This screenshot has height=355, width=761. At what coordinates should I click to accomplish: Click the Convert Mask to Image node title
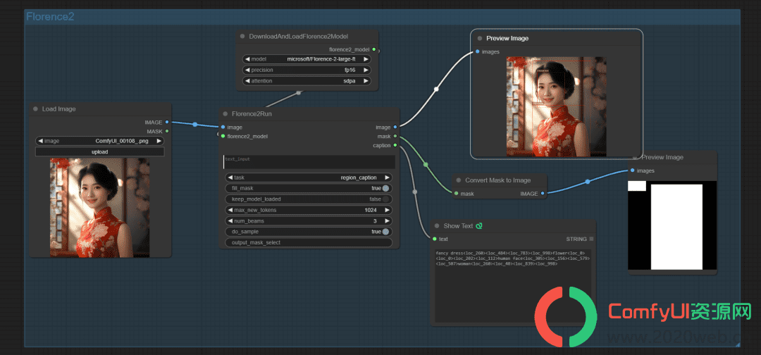498,180
